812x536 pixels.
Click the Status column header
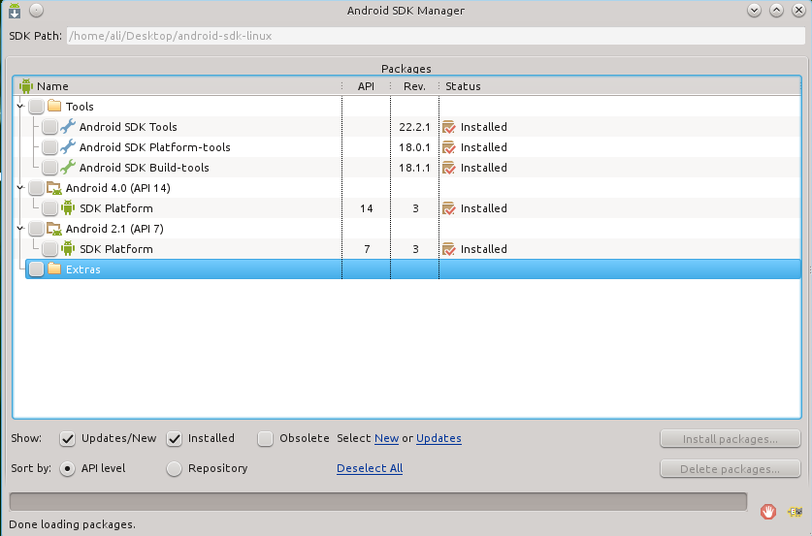point(620,86)
